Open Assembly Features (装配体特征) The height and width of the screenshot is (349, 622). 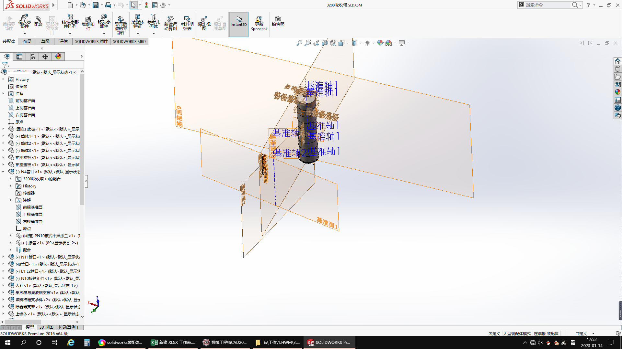[x=138, y=21]
